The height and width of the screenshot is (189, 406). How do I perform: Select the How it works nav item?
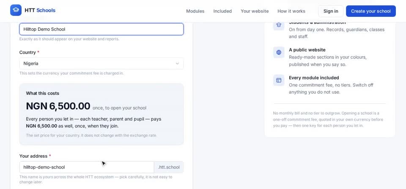[291, 11]
